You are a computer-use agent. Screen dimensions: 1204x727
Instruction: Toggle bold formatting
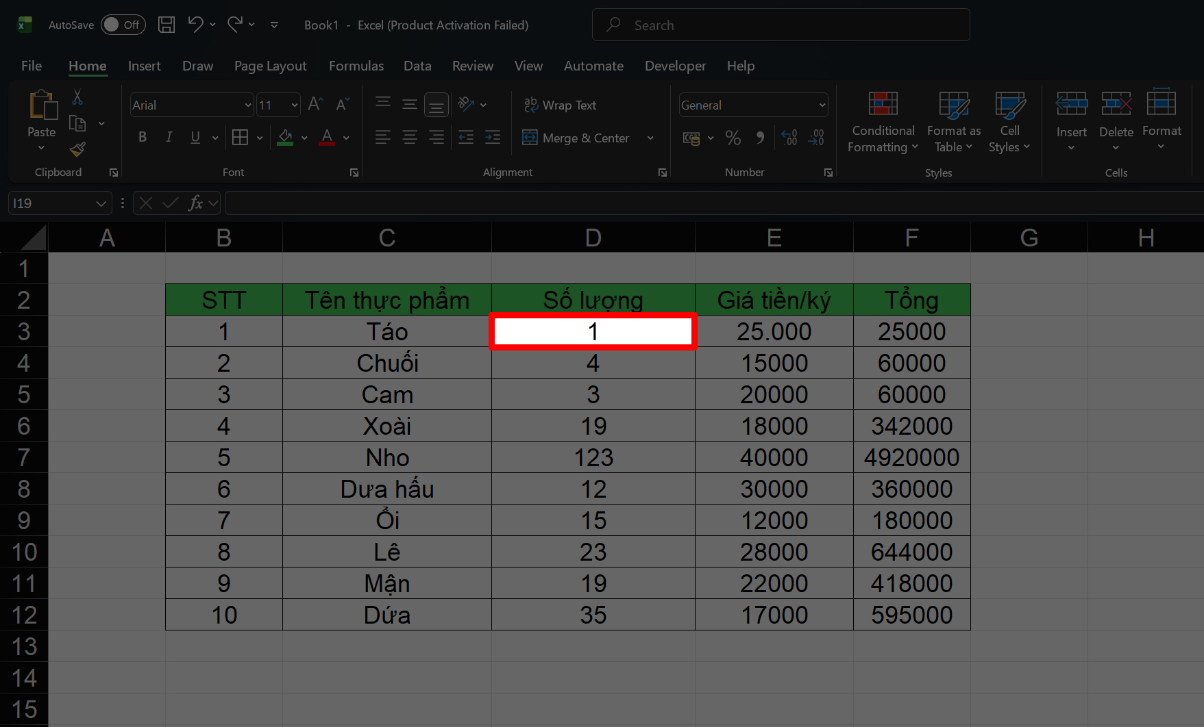(x=143, y=137)
